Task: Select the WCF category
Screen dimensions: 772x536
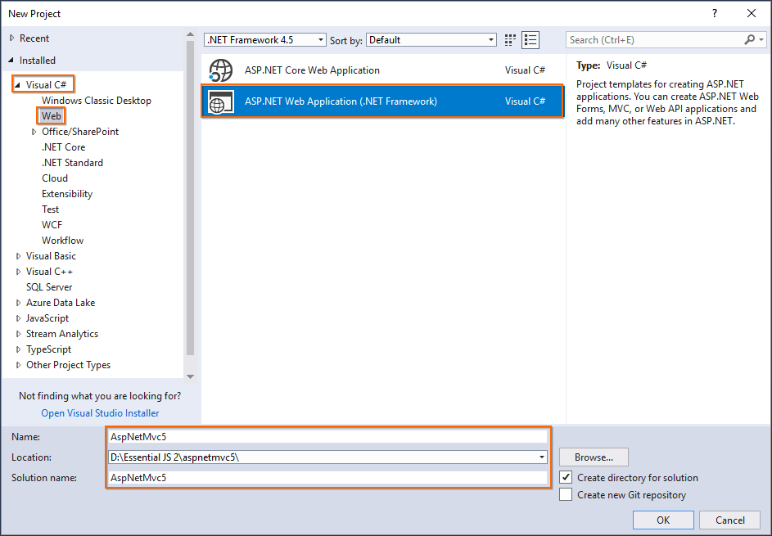Action: tap(52, 225)
